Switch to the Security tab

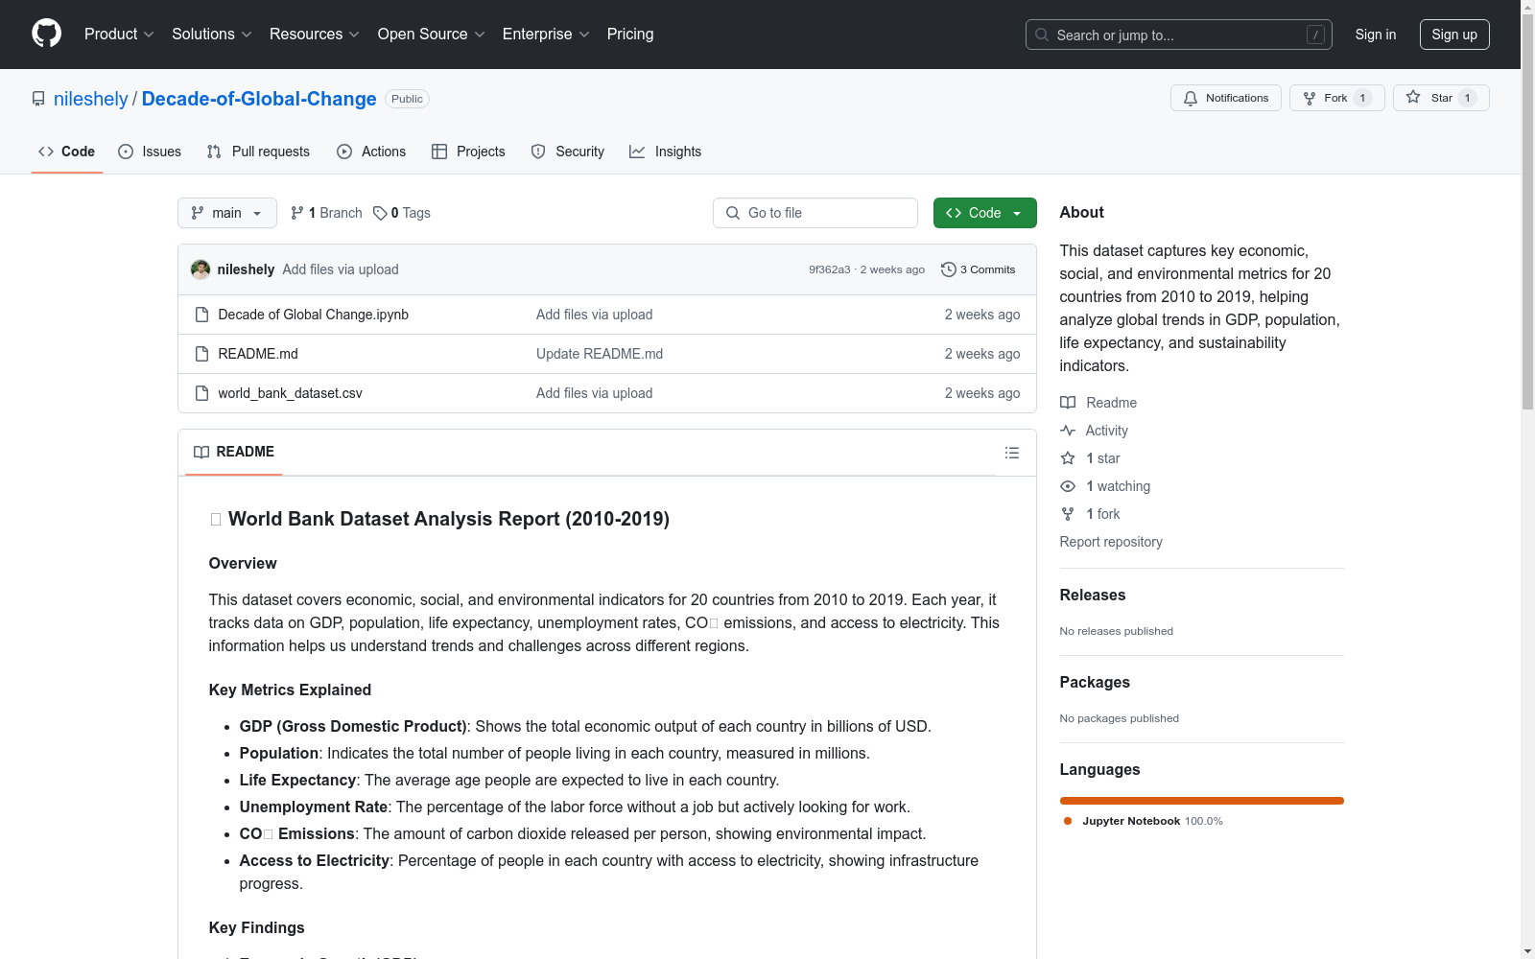[x=568, y=152]
